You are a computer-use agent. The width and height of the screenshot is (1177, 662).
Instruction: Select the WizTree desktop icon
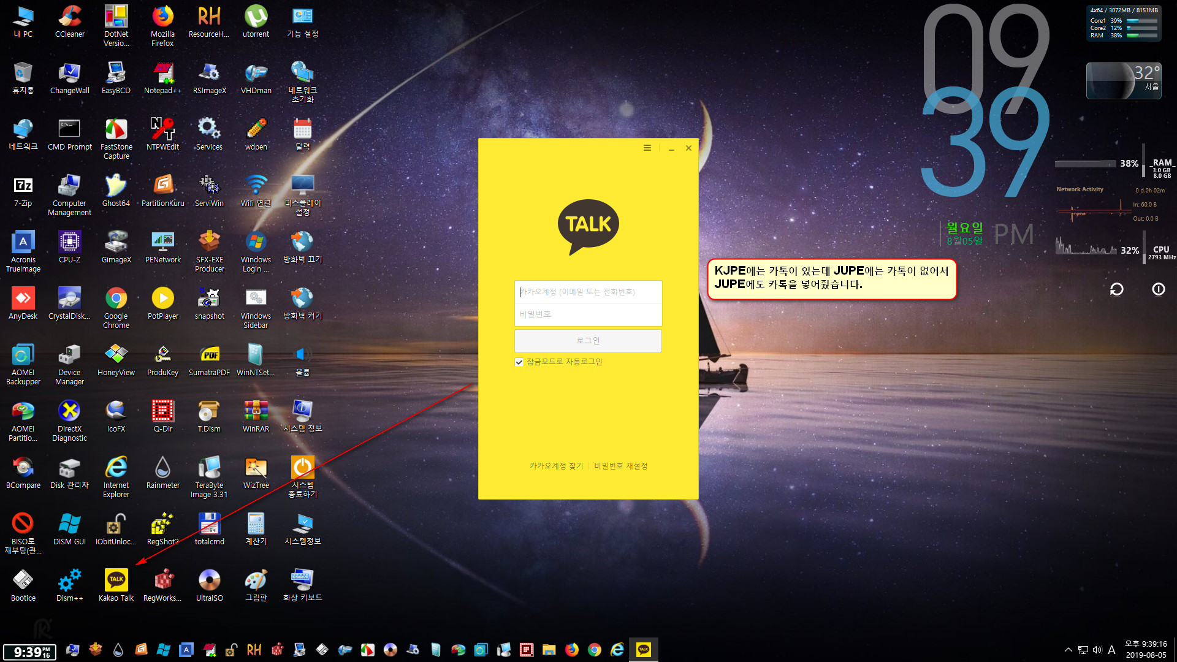pos(256,473)
